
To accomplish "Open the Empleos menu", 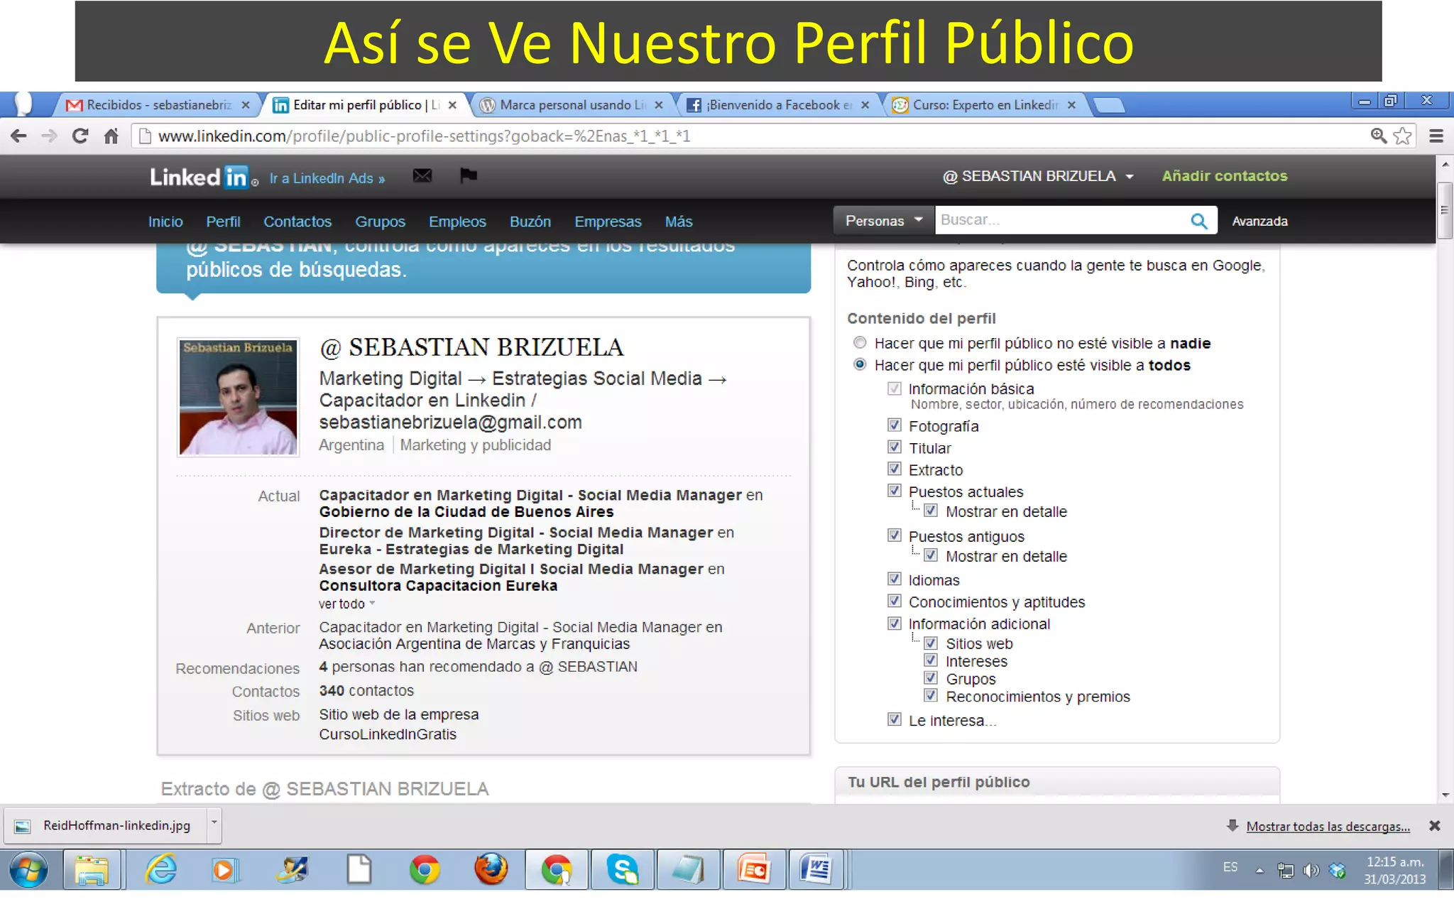I will [x=457, y=222].
